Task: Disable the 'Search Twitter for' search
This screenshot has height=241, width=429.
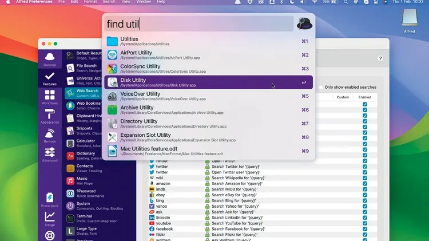Action: click(365, 167)
